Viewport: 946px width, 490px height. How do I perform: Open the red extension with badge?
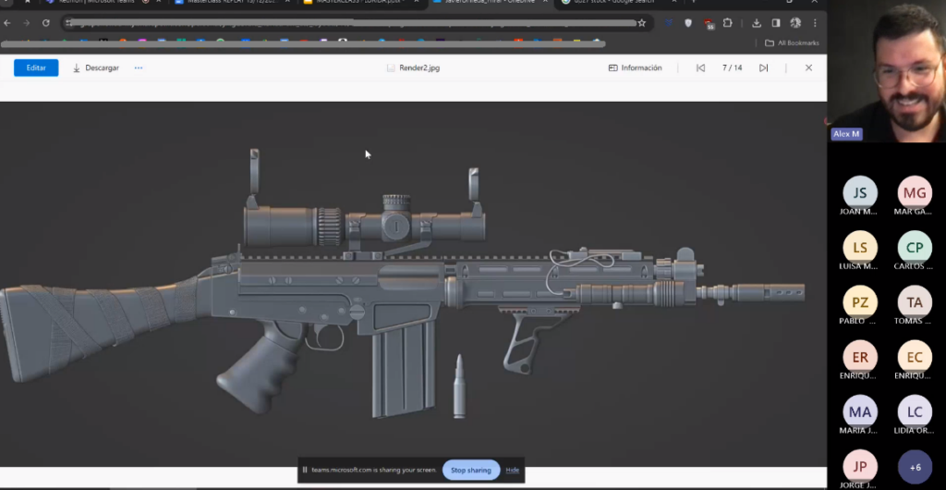click(709, 23)
